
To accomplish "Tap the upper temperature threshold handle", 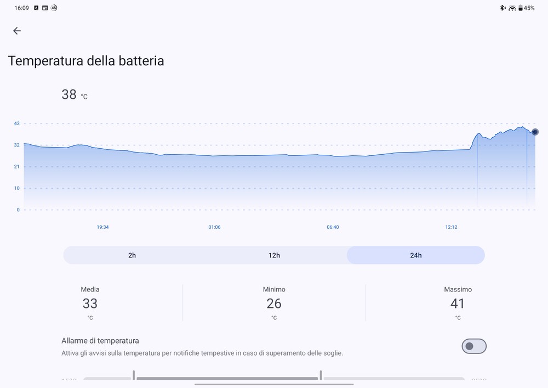I will coord(321,375).
